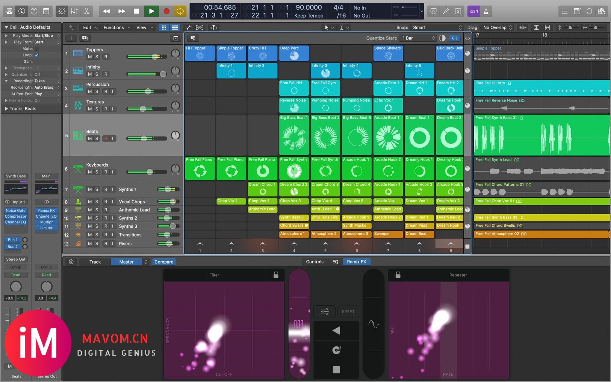Open the Editors scissors button
Image resolution: width=611 pixels, height=382 pixels.
point(86,11)
